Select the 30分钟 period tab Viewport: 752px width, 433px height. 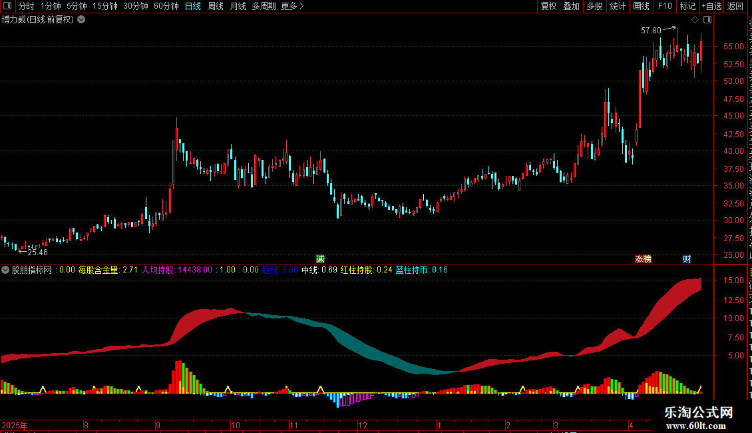pyautogui.click(x=136, y=6)
